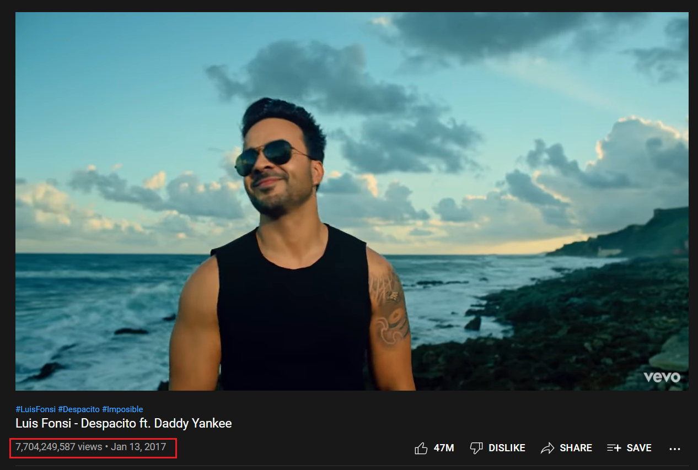Toggle the DISLIKE label
The image size is (698, 470).
point(507,448)
